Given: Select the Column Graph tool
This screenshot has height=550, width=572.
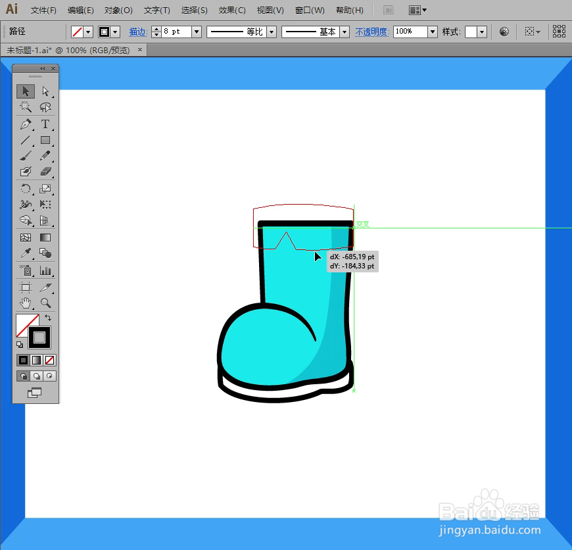Looking at the screenshot, I should tap(45, 270).
